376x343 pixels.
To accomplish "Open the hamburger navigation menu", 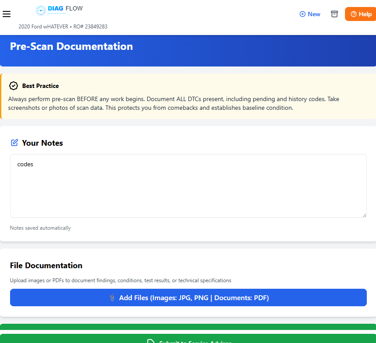I will [7, 14].
